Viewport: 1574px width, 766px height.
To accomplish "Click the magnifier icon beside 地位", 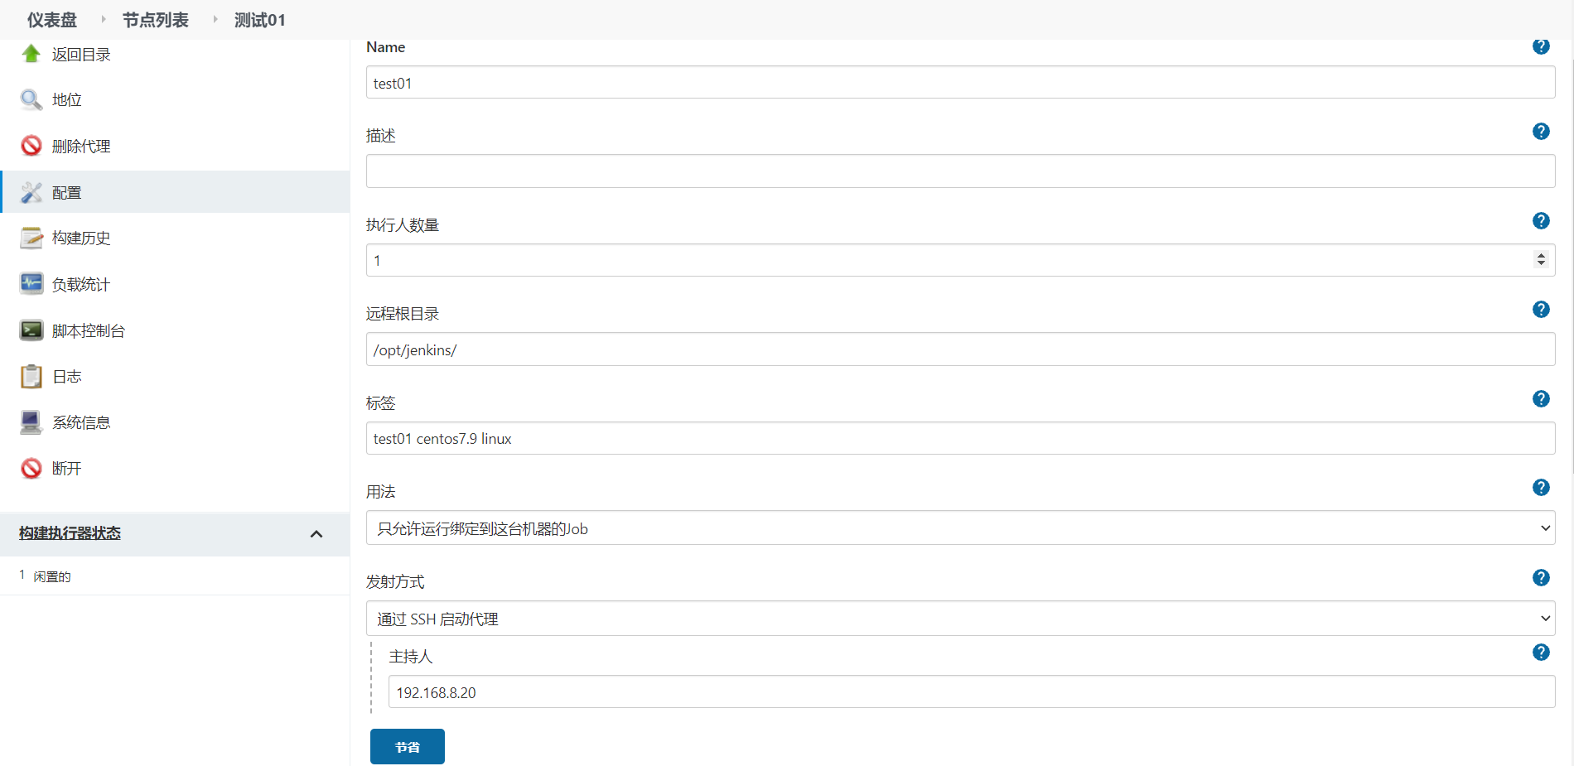I will (x=31, y=100).
